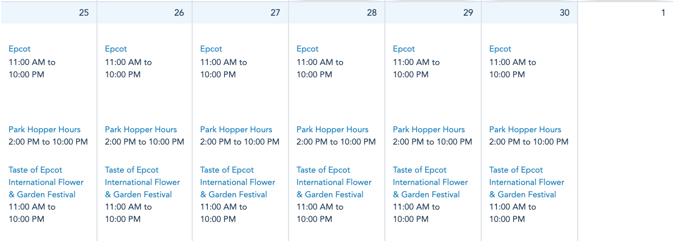Open Park Hopper Hours for the 28th
Screen dimensions: 679x241
coord(332,129)
